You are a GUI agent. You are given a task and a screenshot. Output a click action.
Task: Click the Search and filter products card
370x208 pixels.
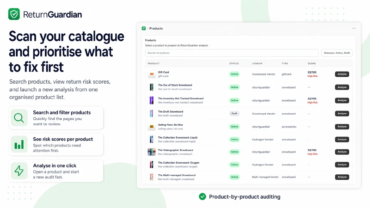(x=56, y=118)
